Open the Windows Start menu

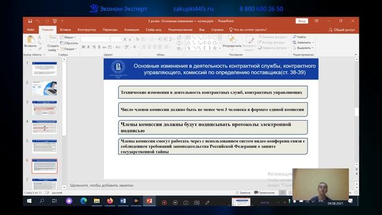29,201
